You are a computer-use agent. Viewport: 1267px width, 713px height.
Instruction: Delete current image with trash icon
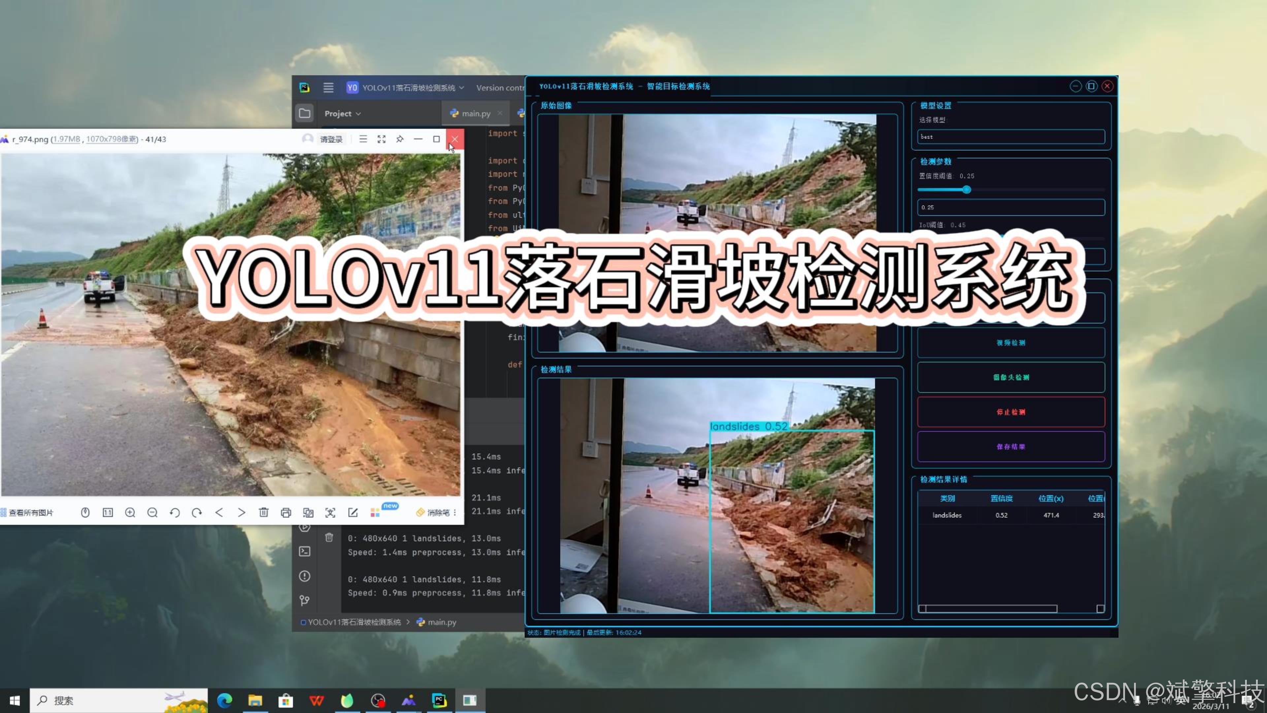[x=264, y=513]
